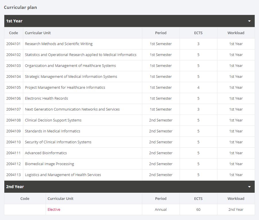The image size is (259, 220).
Task: Select Standards in Medical Informatics
Action: pos(52,131)
